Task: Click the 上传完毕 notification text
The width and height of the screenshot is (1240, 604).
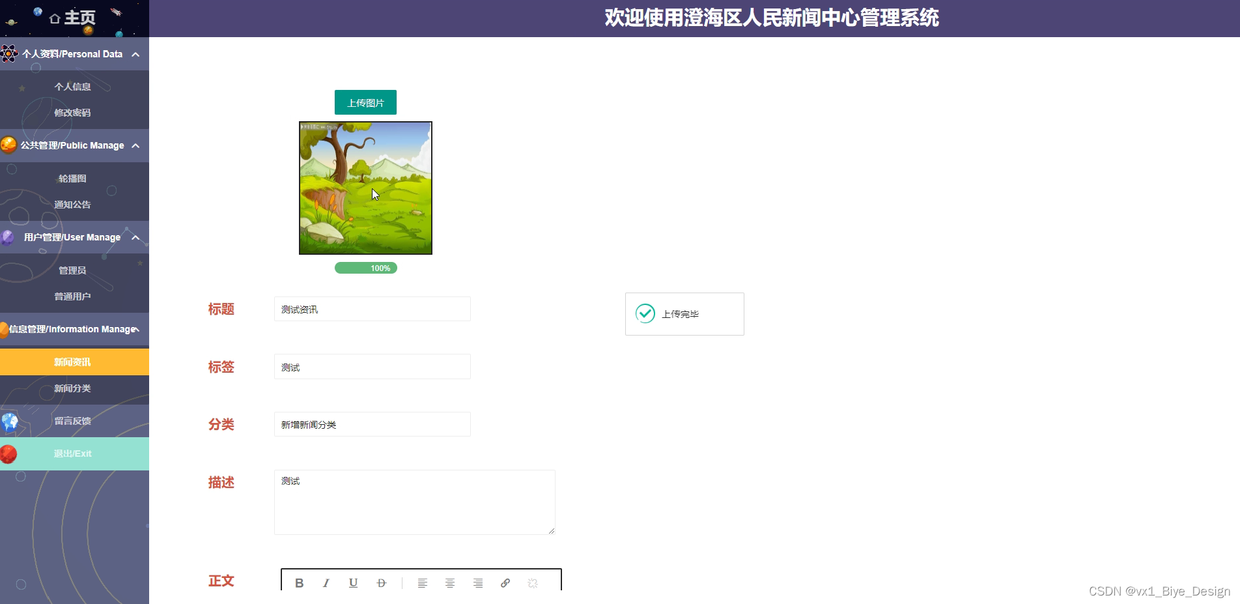Action: 681,314
